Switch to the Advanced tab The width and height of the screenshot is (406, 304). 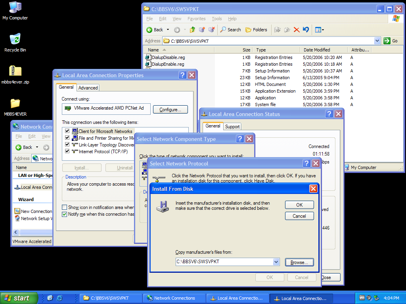click(88, 88)
